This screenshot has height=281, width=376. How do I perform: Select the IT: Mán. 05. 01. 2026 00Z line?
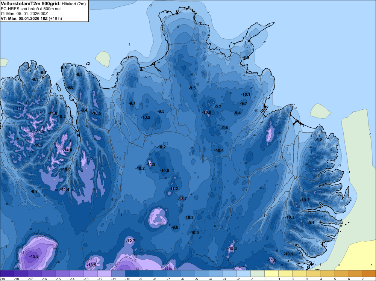click(x=24, y=14)
